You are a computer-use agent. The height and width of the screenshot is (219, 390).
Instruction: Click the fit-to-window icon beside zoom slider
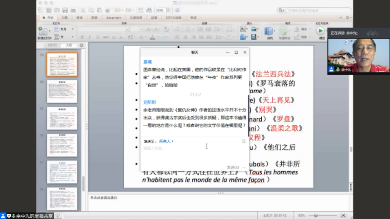[x=343, y=215]
